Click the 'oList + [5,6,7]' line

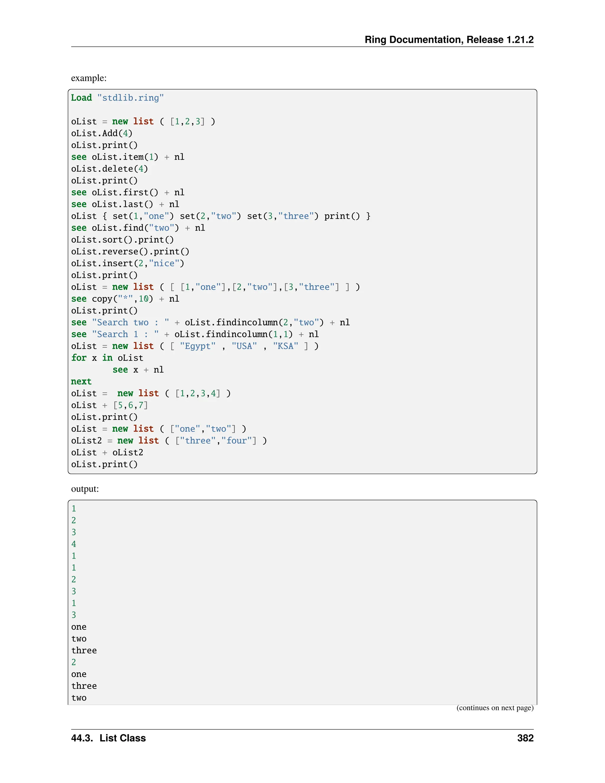coord(109,405)
